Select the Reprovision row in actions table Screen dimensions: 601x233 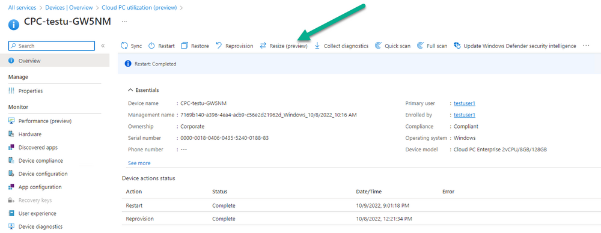361,219
